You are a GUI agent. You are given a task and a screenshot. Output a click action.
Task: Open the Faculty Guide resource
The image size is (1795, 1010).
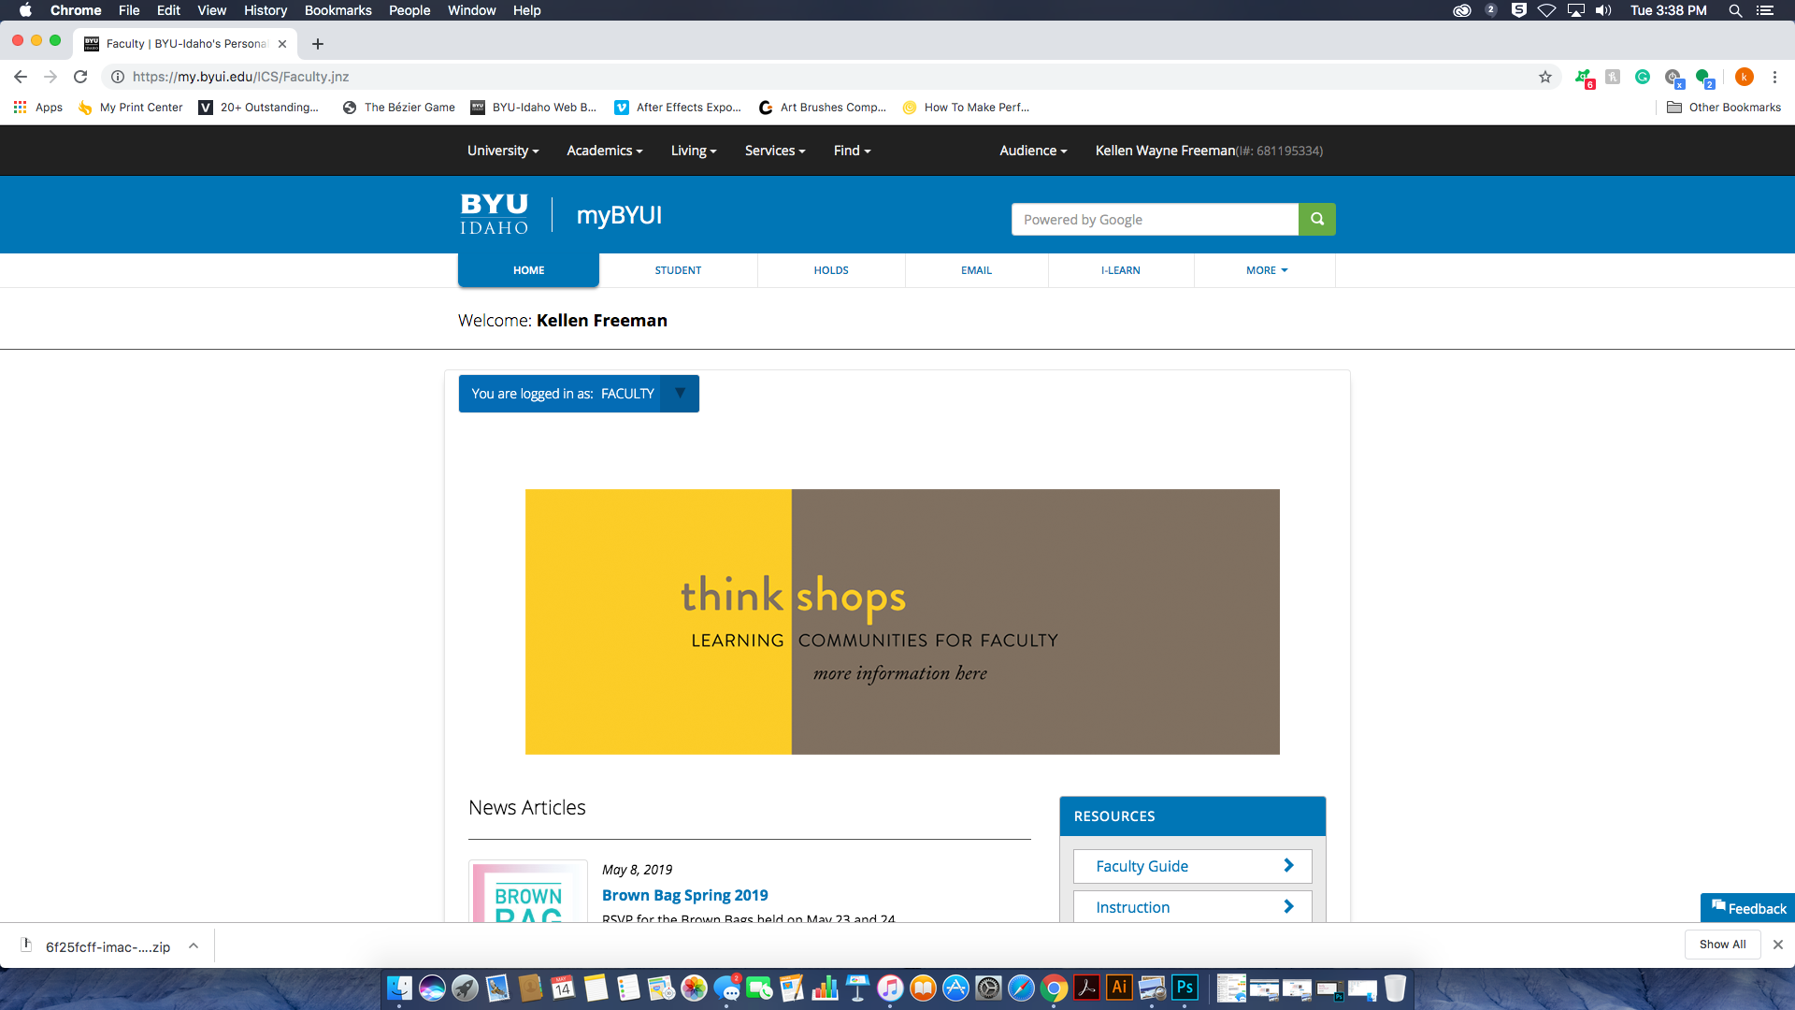click(1192, 866)
